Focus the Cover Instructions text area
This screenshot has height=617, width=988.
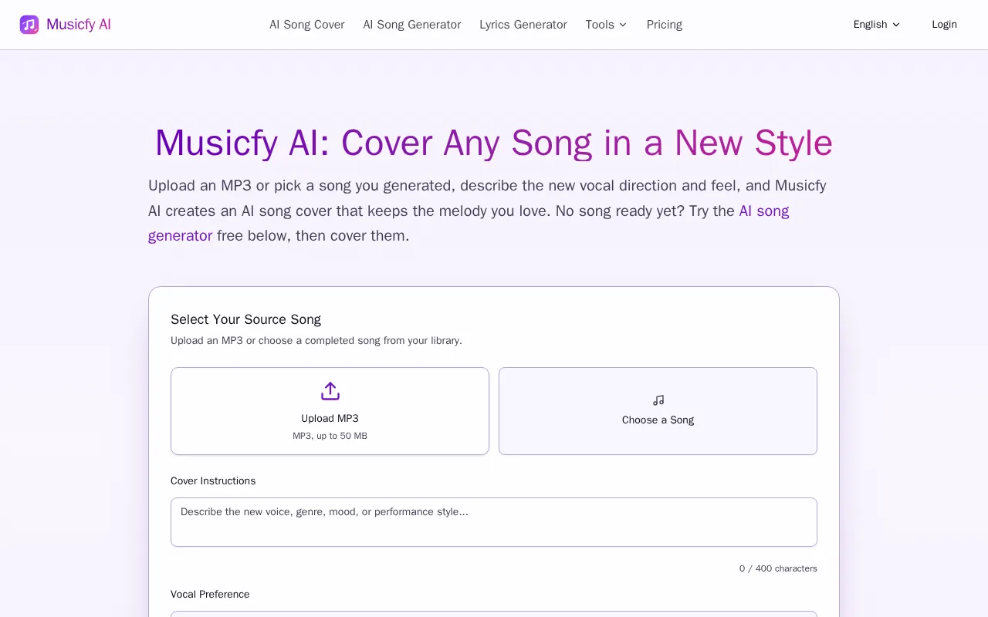[494, 522]
